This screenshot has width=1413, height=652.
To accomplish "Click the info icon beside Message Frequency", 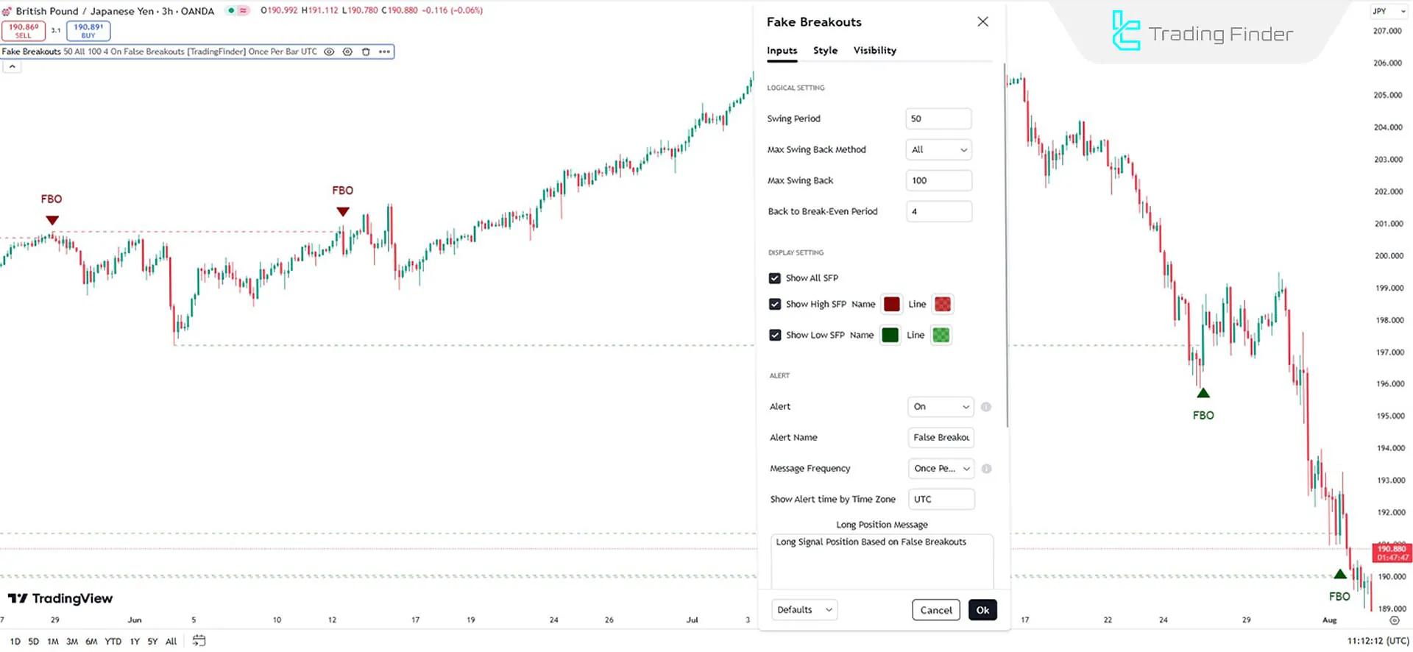I will pos(986,469).
